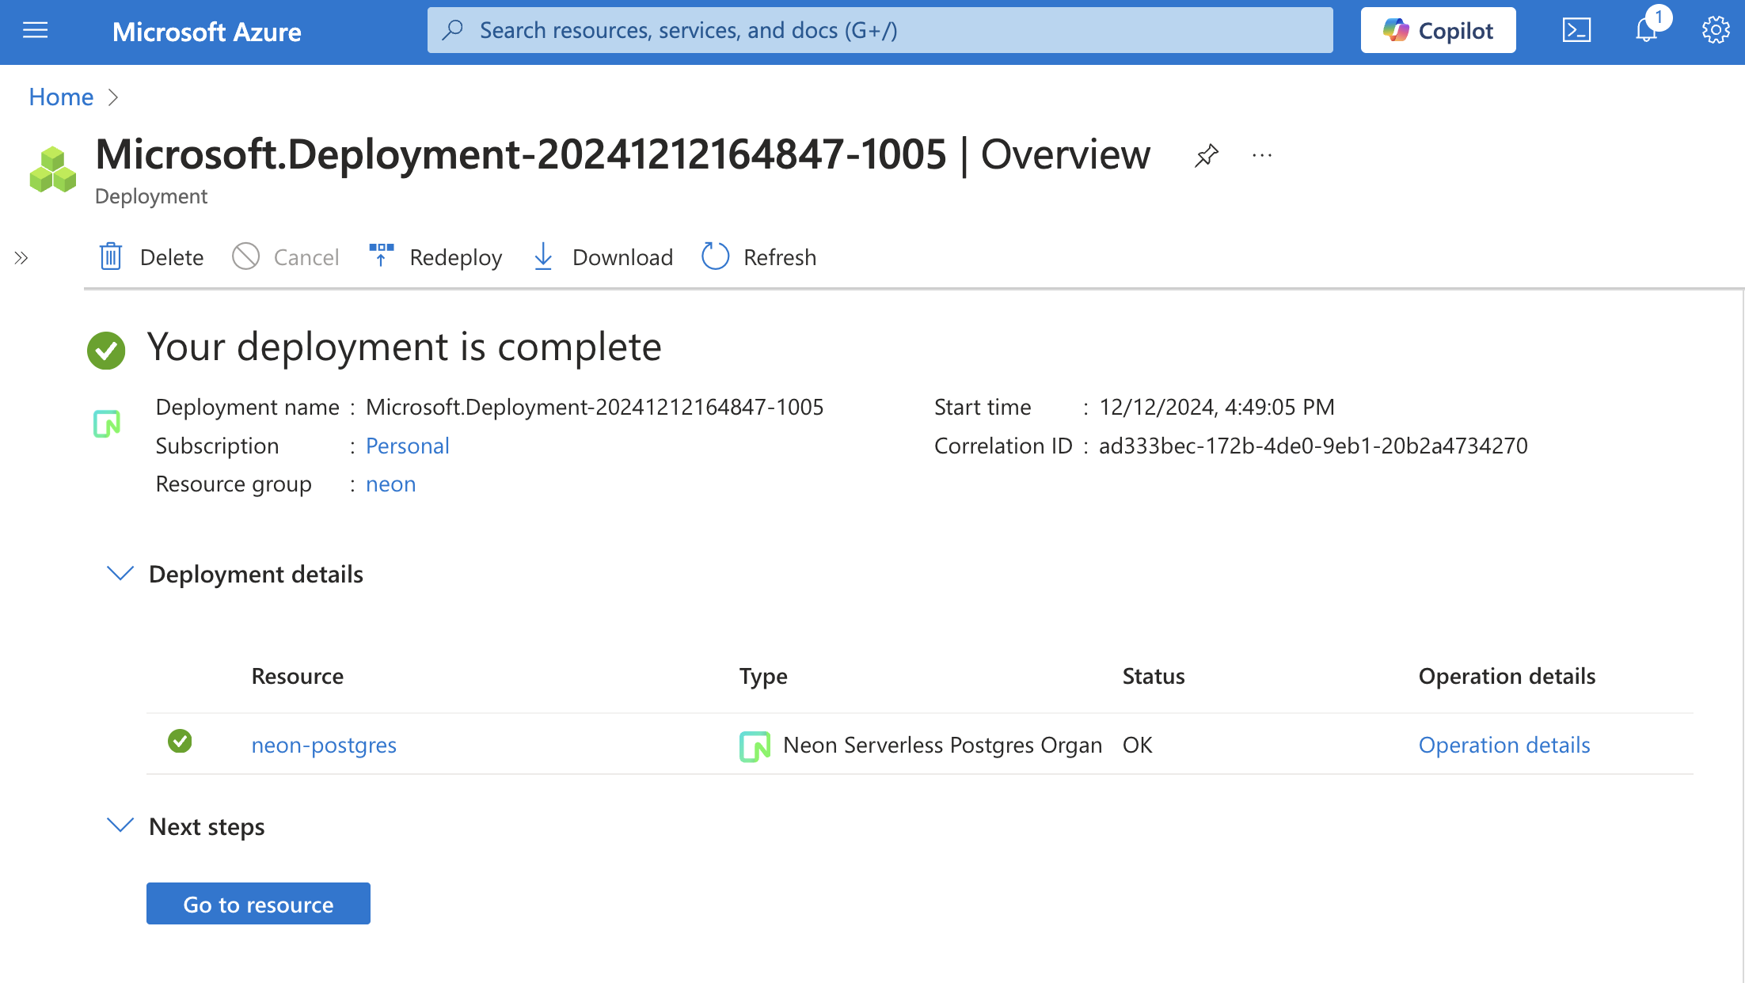Image resolution: width=1745 pixels, height=983 pixels.
Task: Pin this deployment to dashboard
Action: 1206,155
